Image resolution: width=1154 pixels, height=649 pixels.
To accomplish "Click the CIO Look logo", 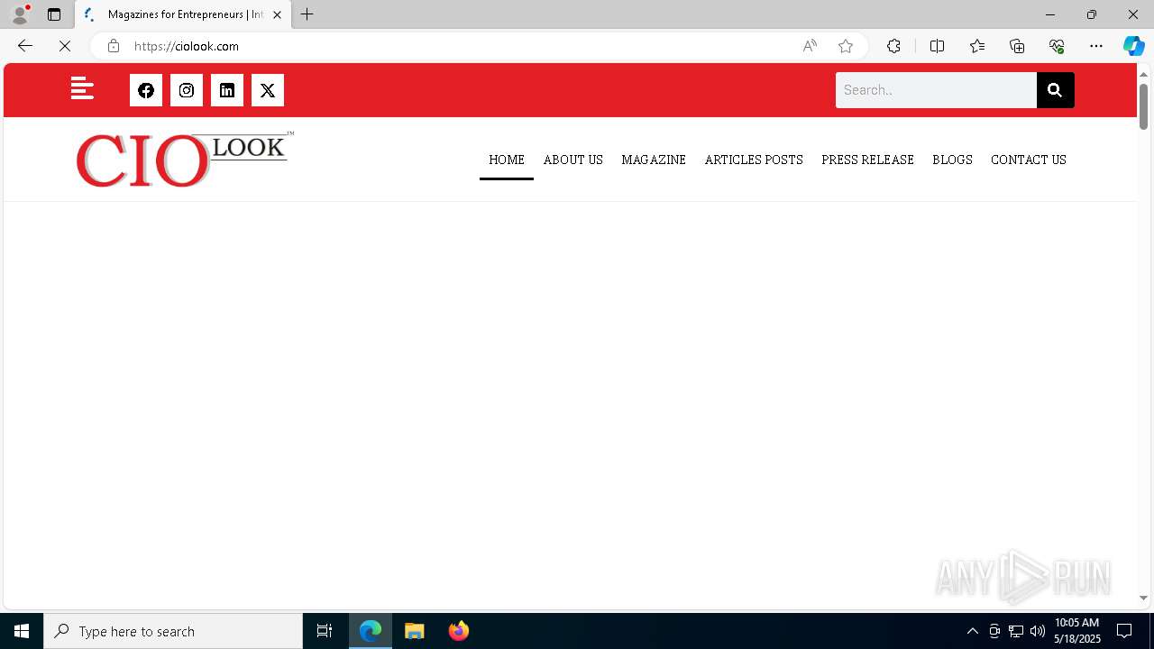I will click(185, 160).
